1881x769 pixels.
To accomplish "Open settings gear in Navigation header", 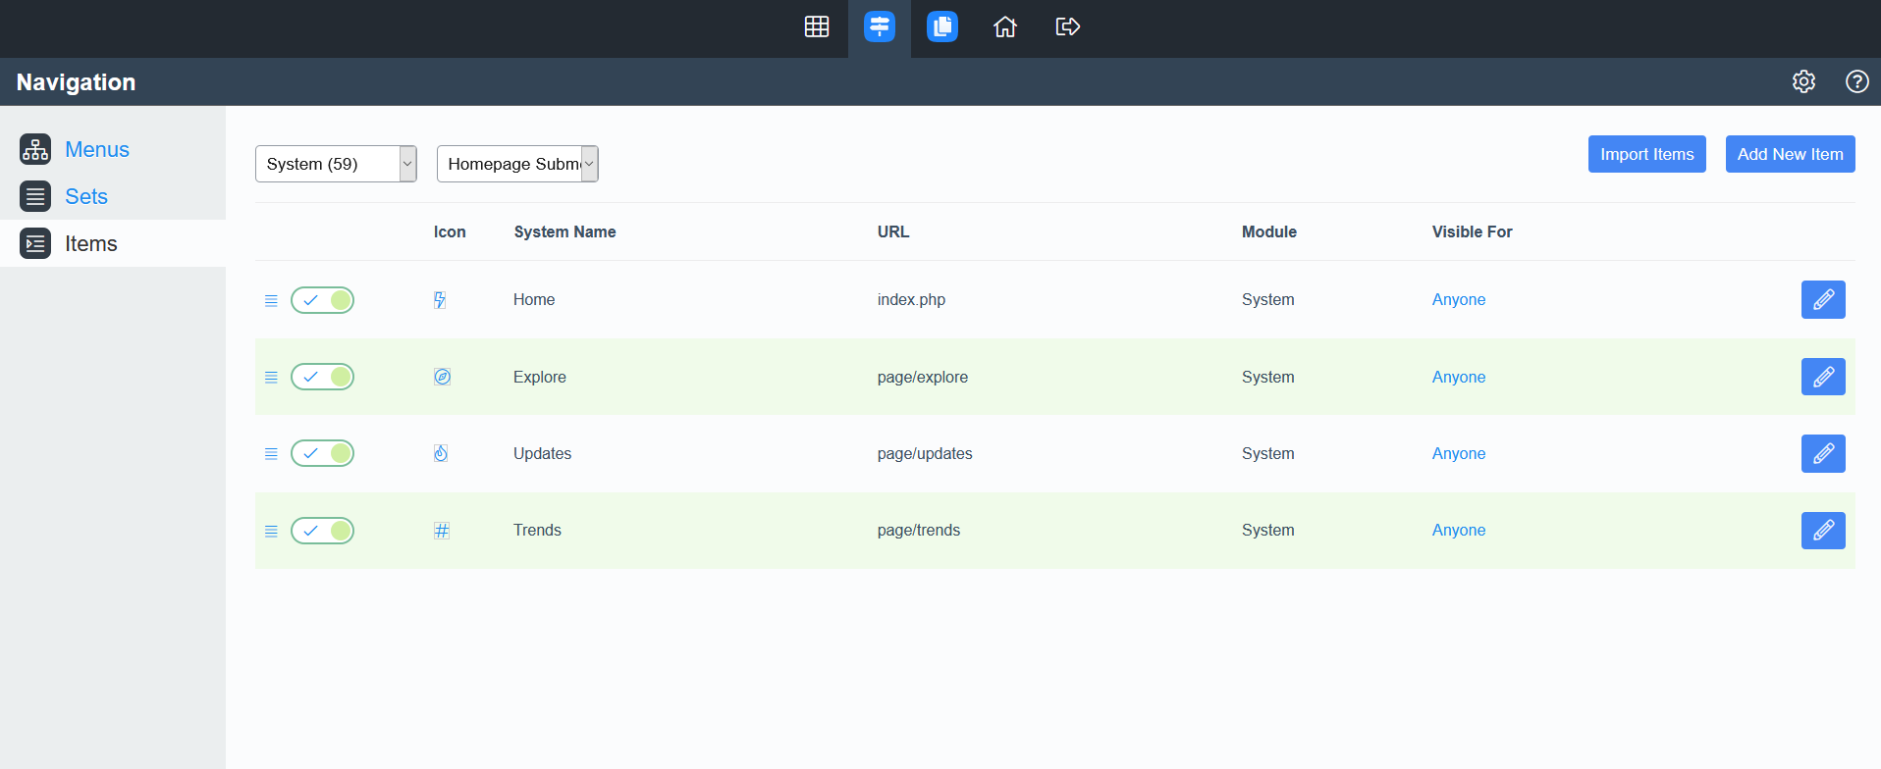I will click(x=1803, y=81).
